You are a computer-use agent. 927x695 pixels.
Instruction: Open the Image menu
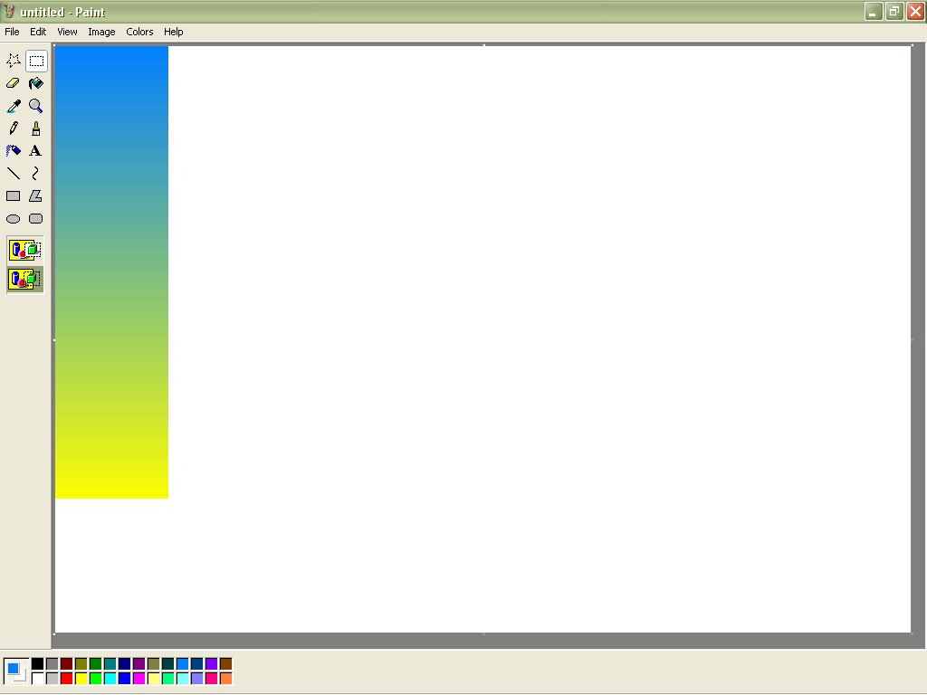tap(101, 32)
